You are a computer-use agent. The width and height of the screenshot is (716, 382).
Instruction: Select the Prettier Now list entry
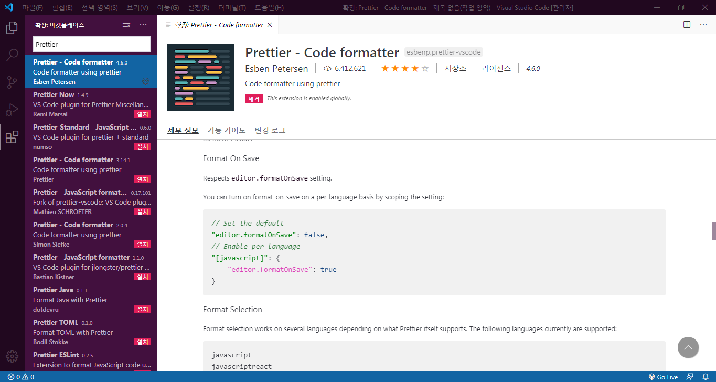click(x=90, y=104)
